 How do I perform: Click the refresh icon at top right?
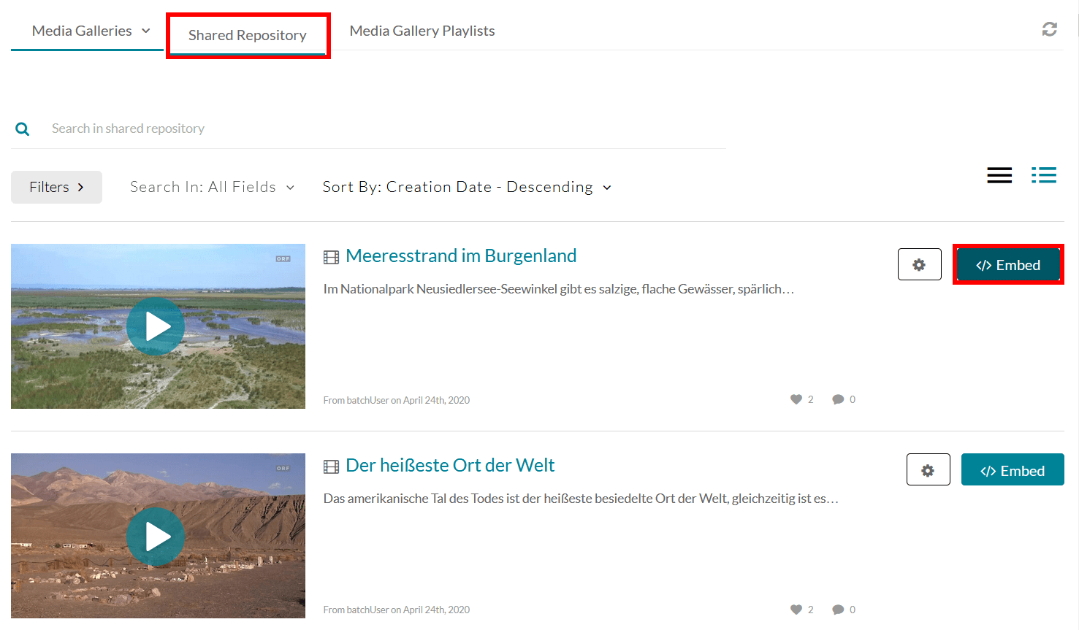pyautogui.click(x=1049, y=29)
